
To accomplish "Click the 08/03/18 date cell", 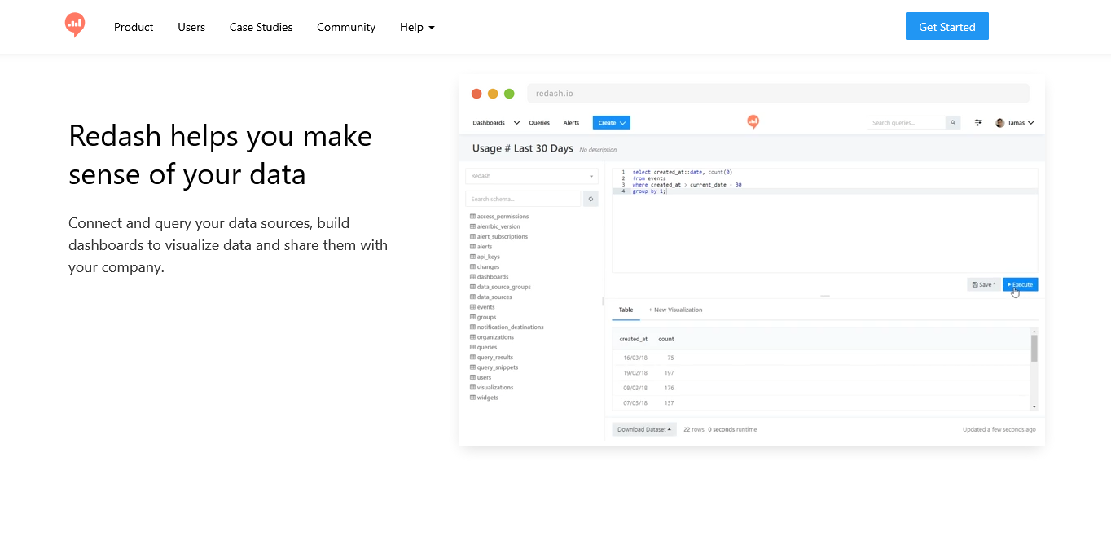I will pos(635,388).
